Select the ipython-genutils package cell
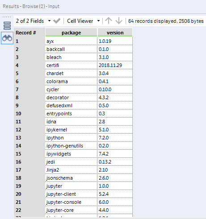This screenshot has width=206, height=219. 71,146
